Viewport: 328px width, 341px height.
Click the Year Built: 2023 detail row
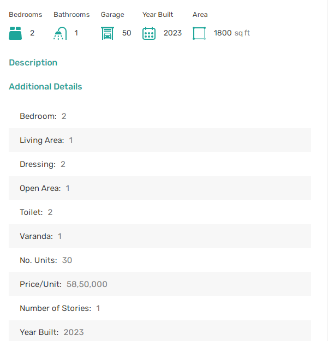pyautogui.click(x=160, y=331)
